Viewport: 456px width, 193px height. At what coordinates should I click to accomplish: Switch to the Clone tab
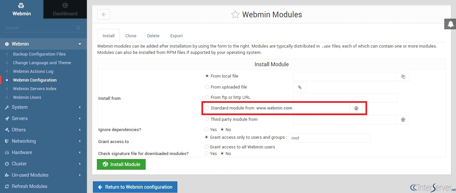coord(131,36)
